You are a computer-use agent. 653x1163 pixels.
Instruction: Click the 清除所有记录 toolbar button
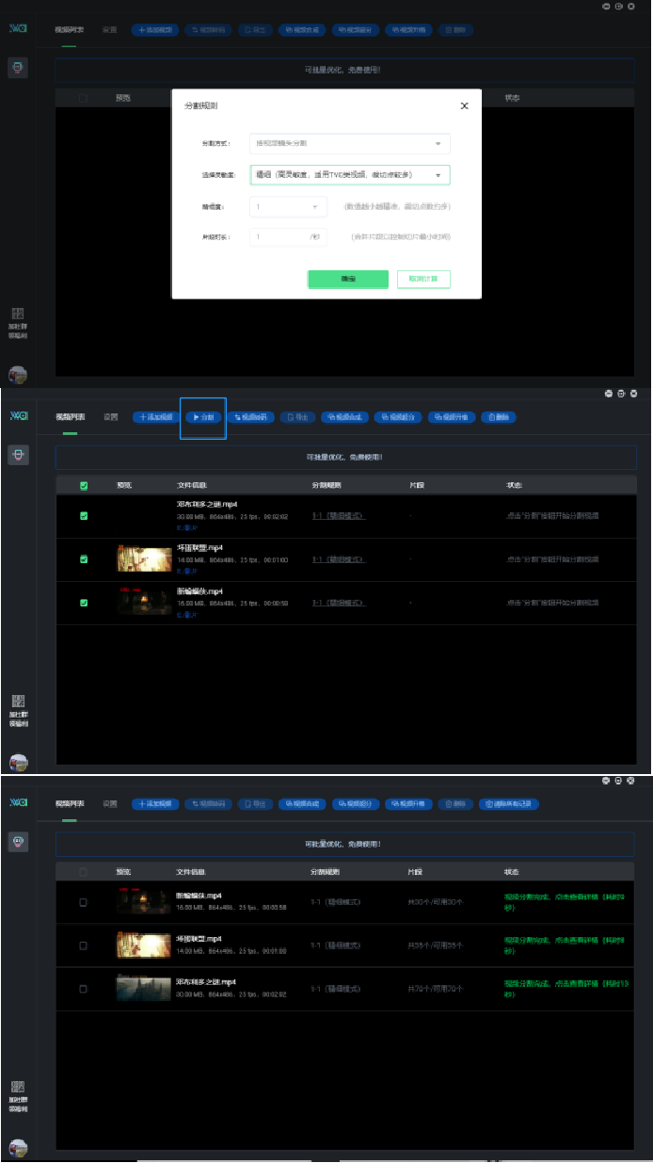[509, 804]
